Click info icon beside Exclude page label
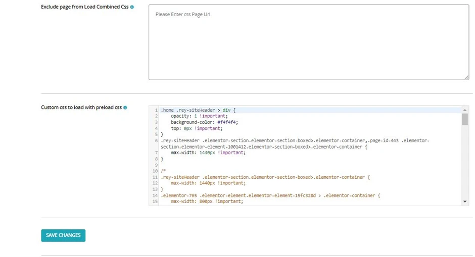Image resolution: width=475 pixels, height=257 pixels. pyautogui.click(x=132, y=8)
